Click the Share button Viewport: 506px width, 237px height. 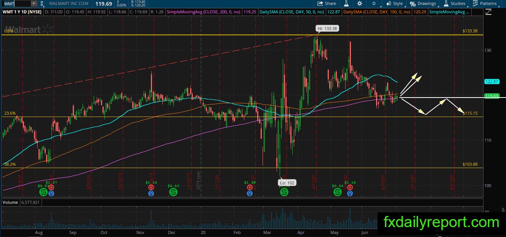coord(327,3)
